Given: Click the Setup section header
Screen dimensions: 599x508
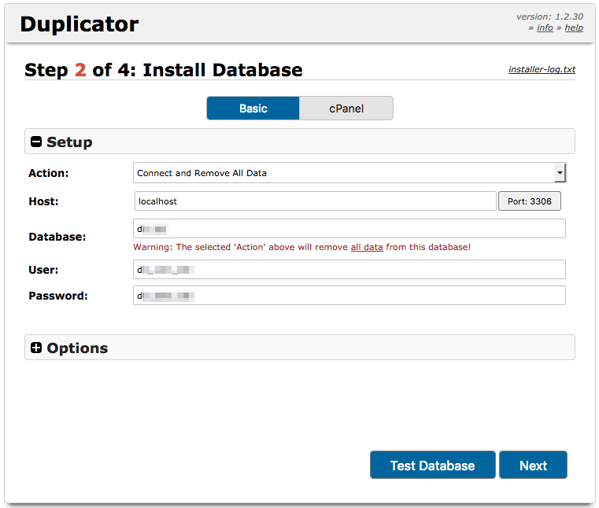Looking at the screenshot, I should [299, 142].
